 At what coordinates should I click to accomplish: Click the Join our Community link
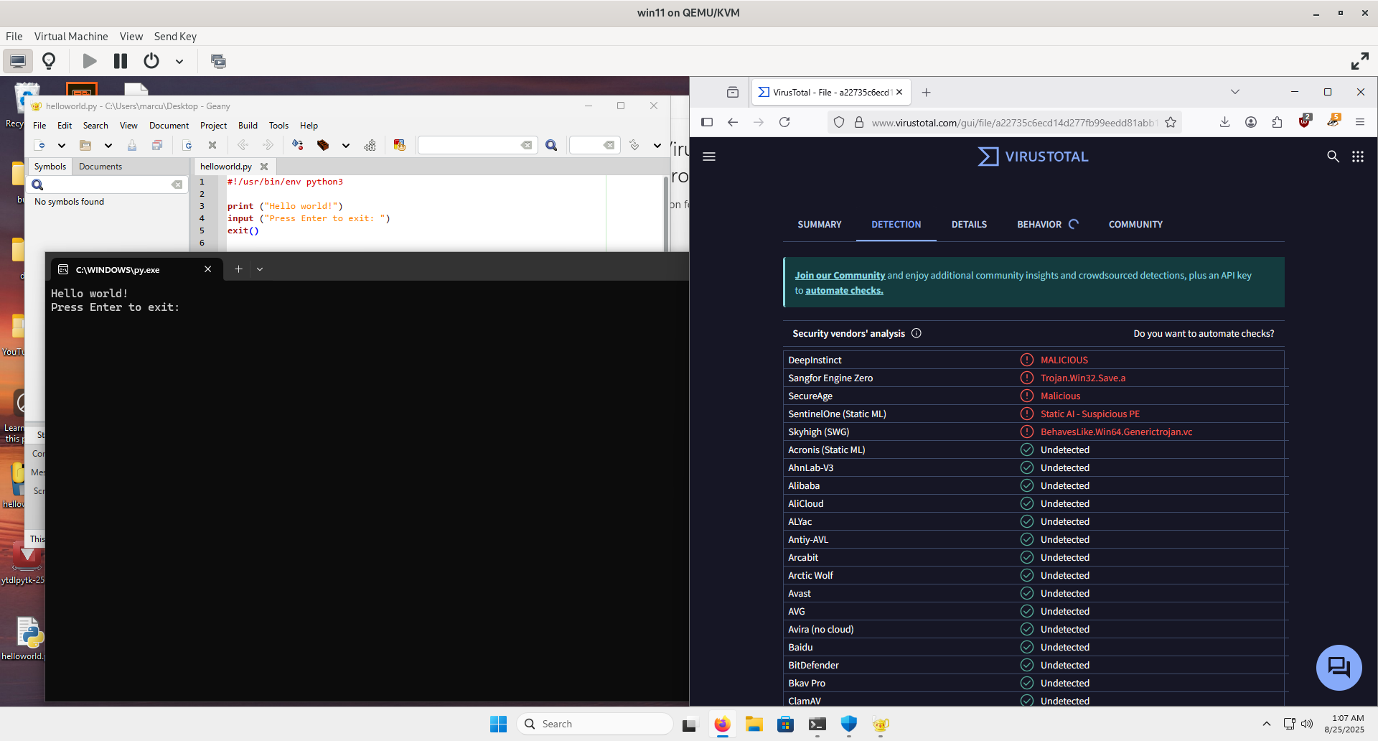(x=840, y=275)
